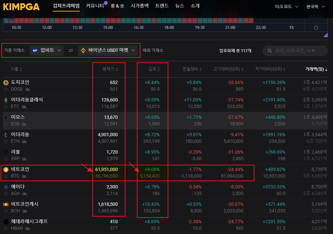Open the 바이낸스 USDT 마켓 dropdown

coord(108,51)
